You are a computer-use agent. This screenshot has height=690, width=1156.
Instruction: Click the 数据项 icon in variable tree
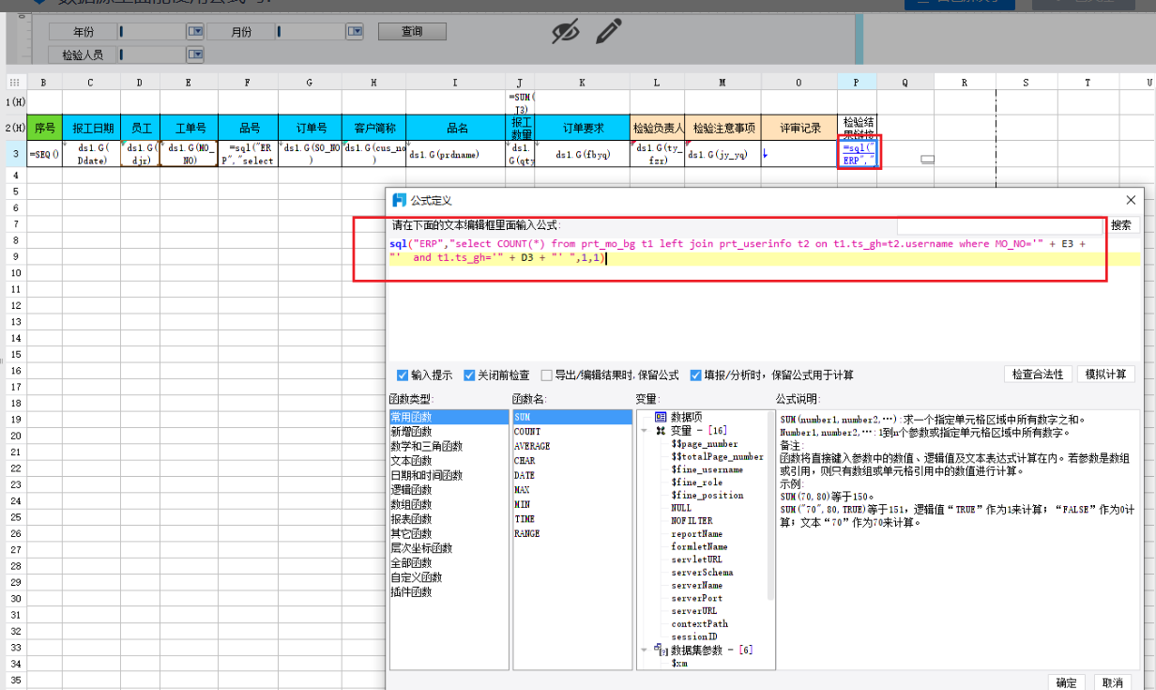click(x=661, y=416)
